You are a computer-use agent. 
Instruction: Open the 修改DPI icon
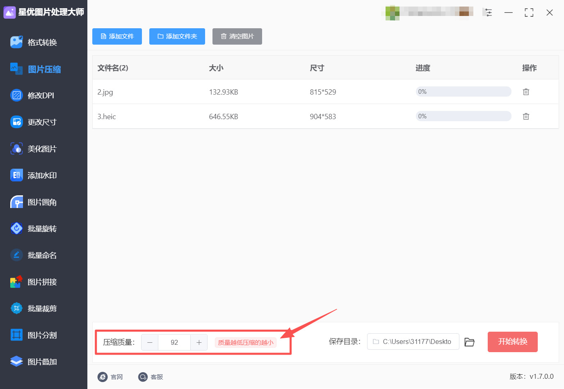(x=16, y=95)
